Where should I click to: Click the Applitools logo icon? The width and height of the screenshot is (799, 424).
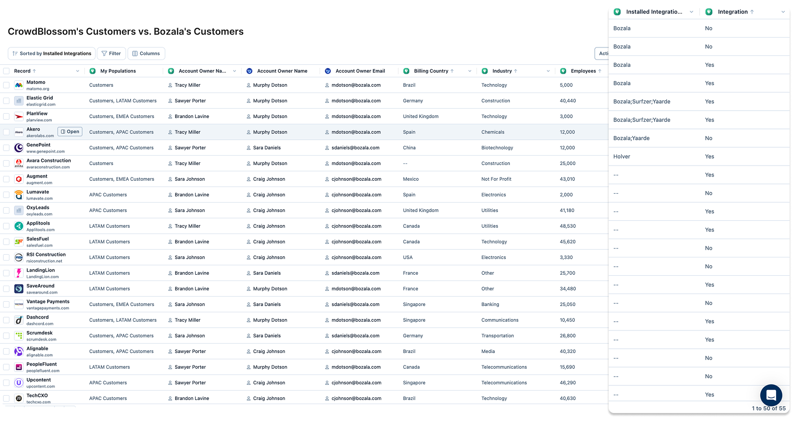pyautogui.click(x=19, y=226)
